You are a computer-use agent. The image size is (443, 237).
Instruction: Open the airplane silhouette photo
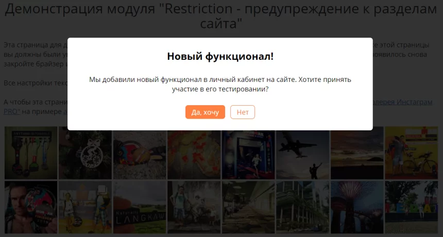pos(302,153)
